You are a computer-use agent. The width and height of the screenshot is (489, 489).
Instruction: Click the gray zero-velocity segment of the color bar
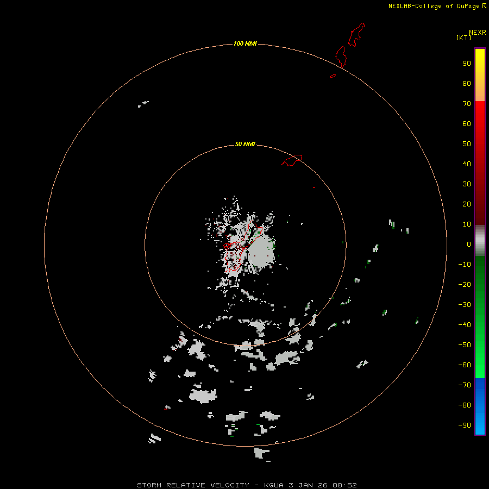tap(480, 241)
